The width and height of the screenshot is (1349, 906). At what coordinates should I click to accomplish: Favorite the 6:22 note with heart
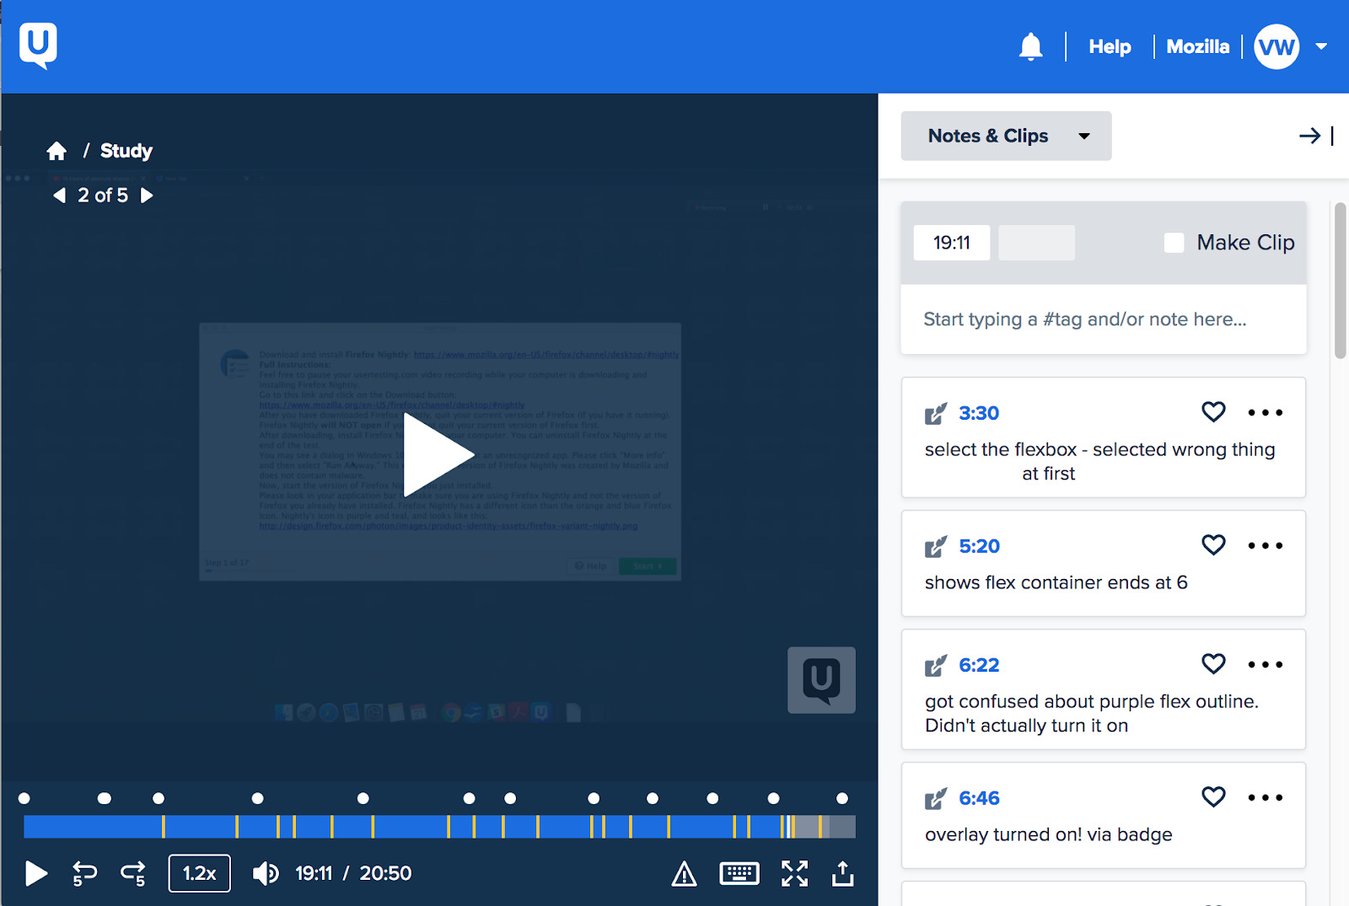[1213, 664]
